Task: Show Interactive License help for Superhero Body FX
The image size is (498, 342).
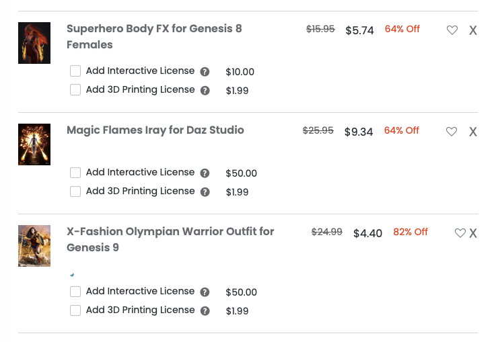Action: click(x=205, y=72)
